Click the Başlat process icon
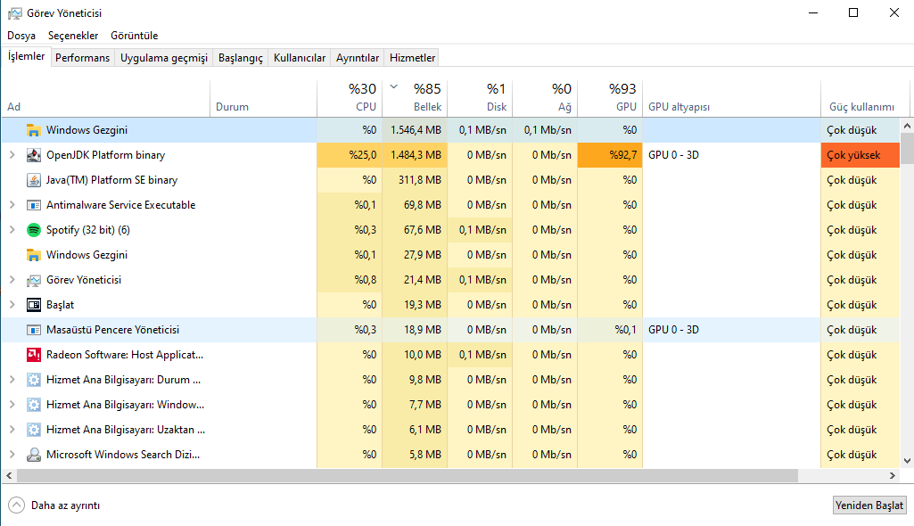The image size is (914, 526). (34, 305)
